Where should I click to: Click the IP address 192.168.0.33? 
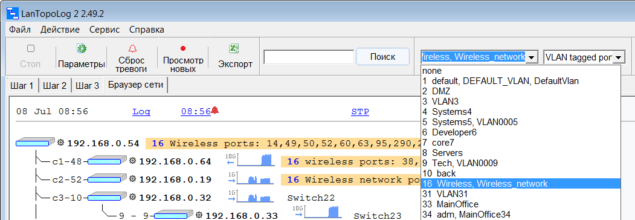point(242,216)
